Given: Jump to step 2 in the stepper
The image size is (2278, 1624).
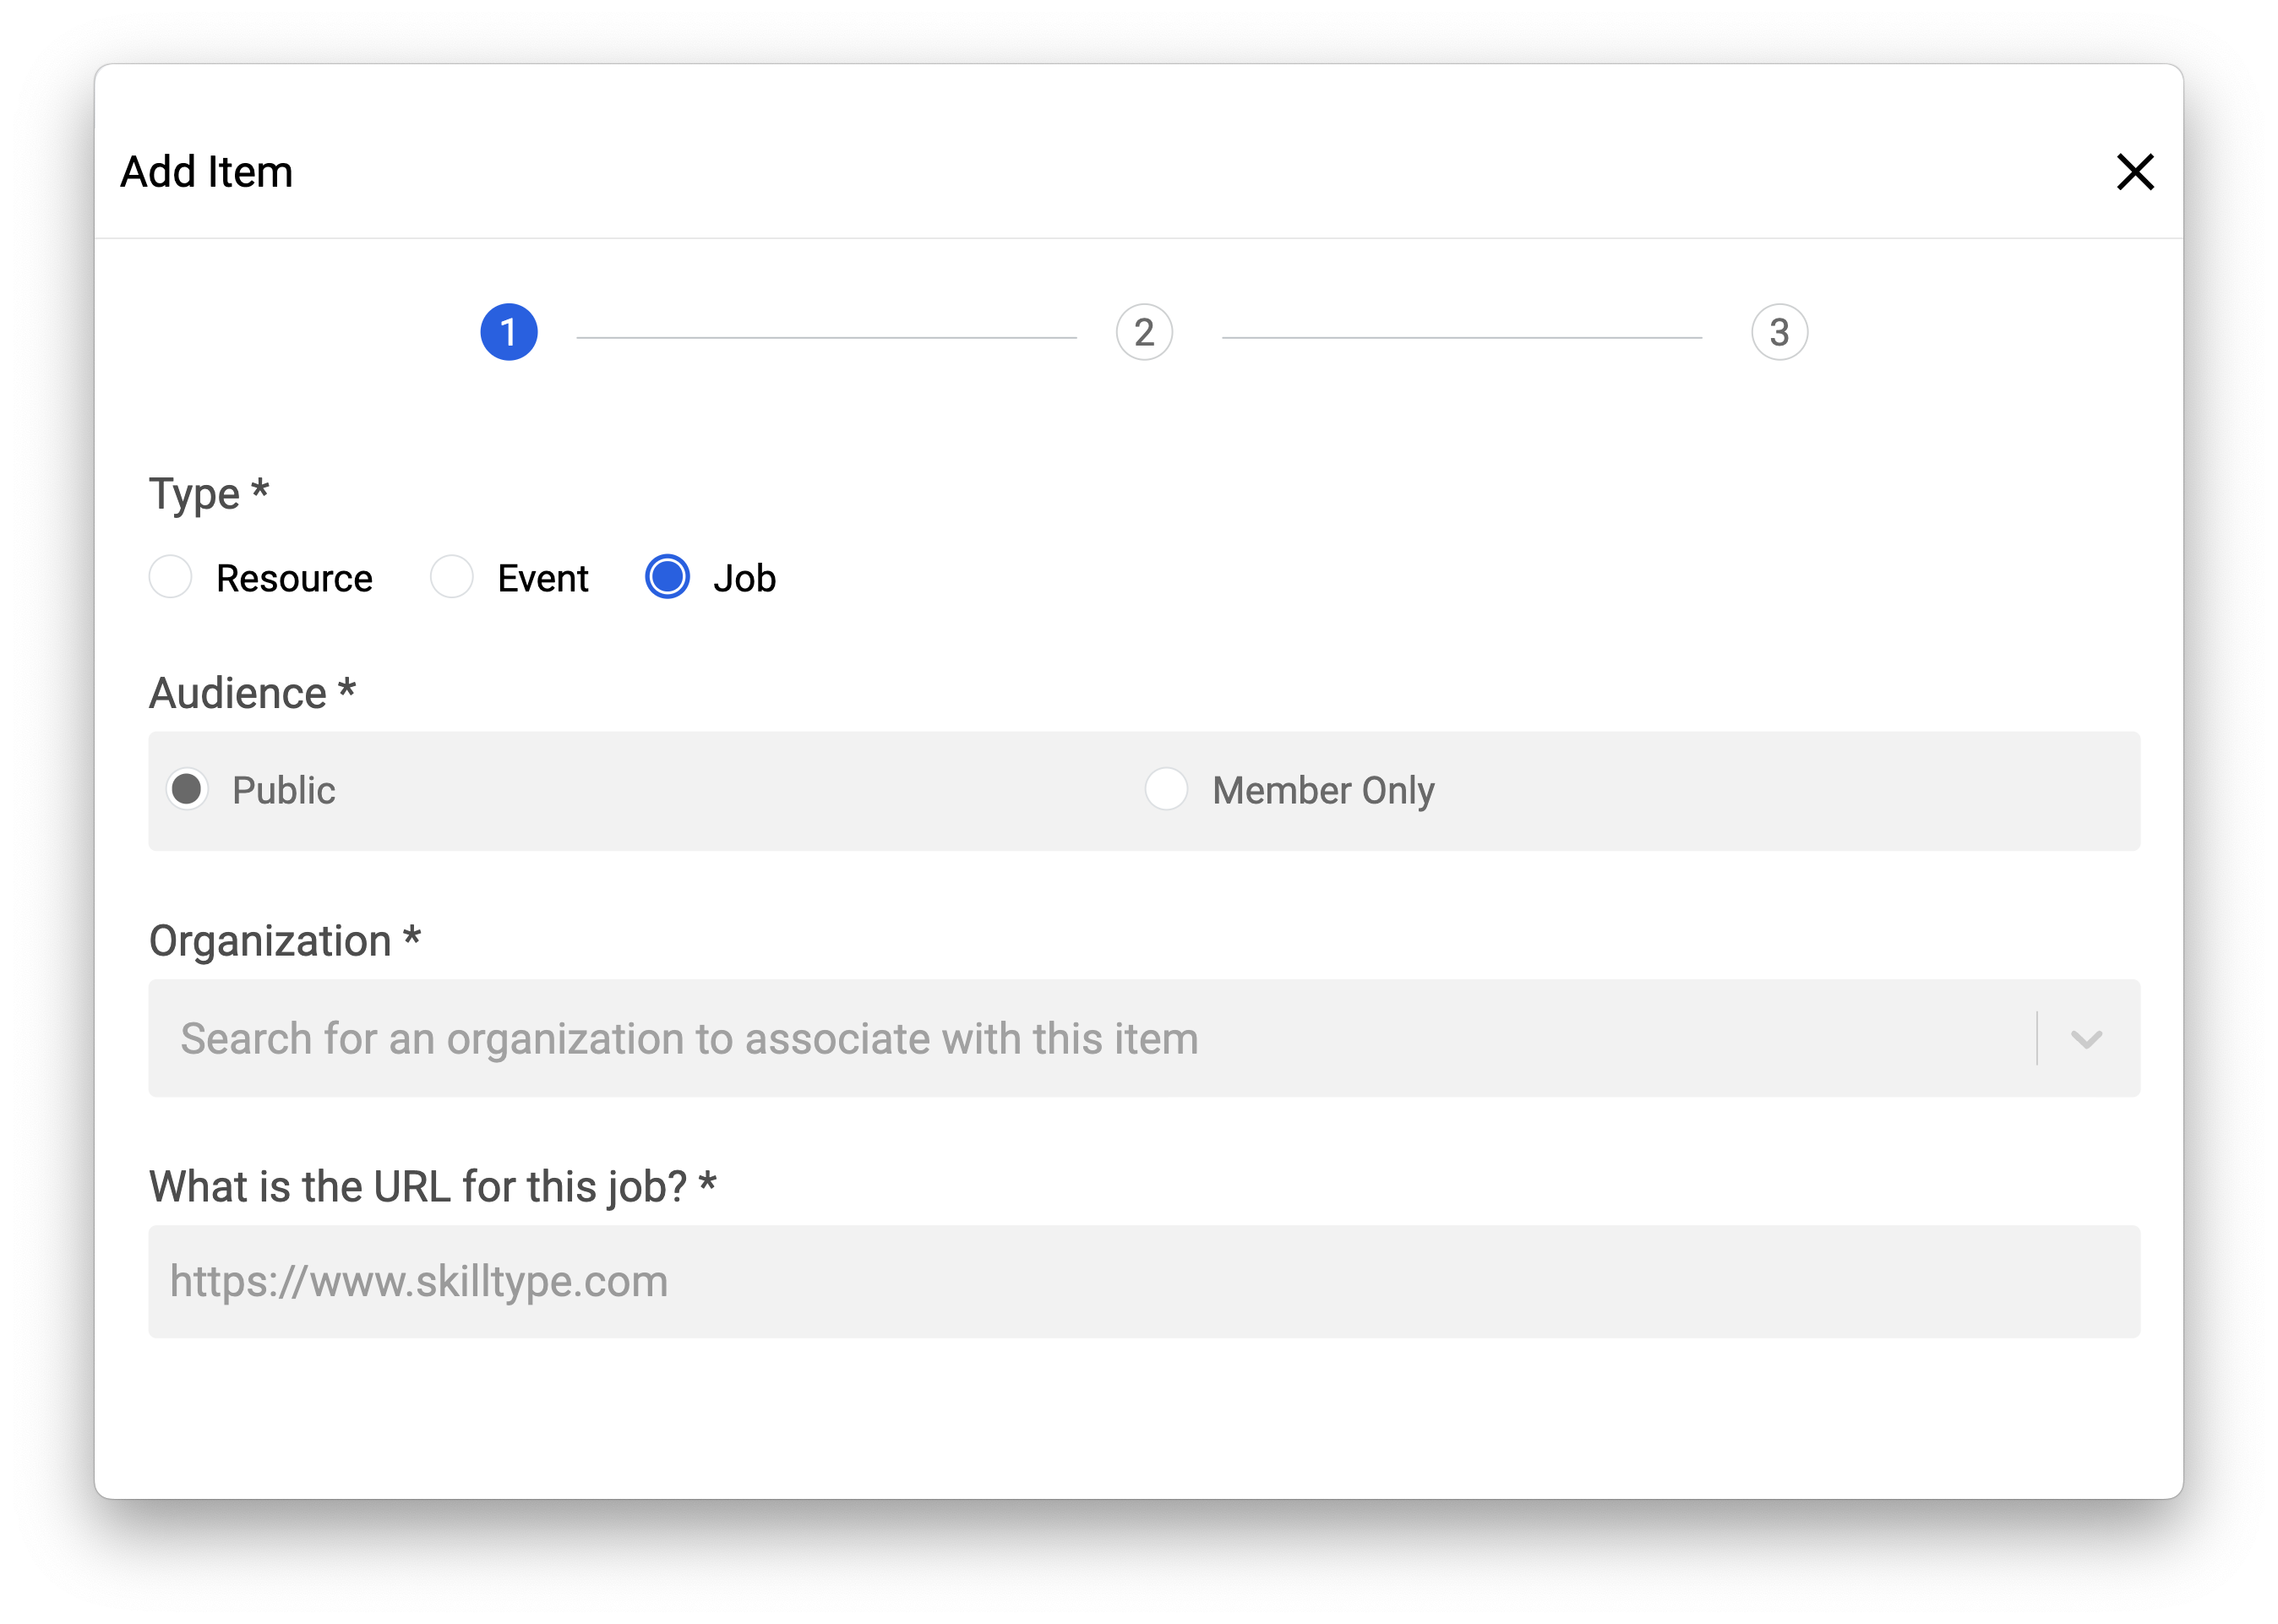Looking at the screenshot, I should coord(1144,332).
